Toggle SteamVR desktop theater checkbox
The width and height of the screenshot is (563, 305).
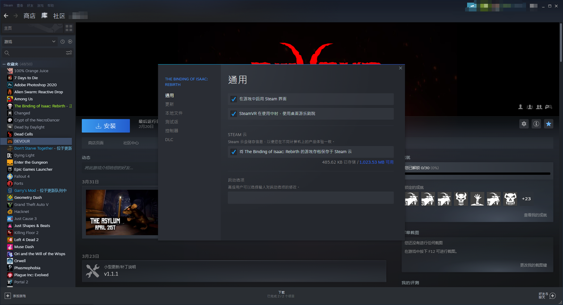(x=233, y=114)
